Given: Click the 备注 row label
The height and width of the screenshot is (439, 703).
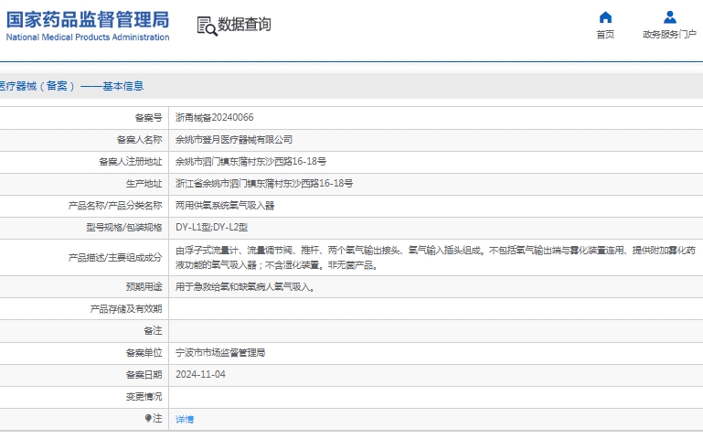Looking at the screenshot, I should pos(153,331).
